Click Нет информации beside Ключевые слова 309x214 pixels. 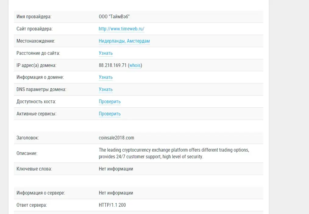[x=116, y=169]
